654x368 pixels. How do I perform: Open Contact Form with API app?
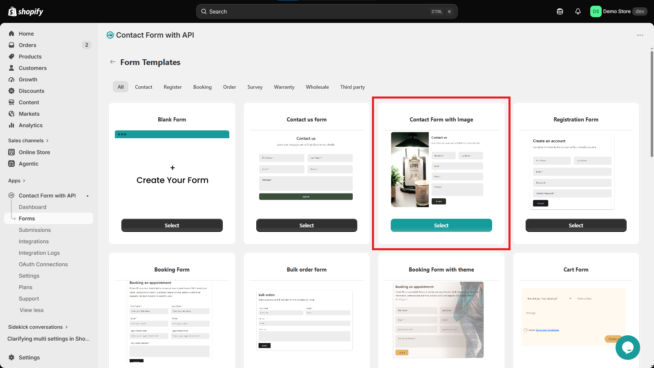click(47, 195)
